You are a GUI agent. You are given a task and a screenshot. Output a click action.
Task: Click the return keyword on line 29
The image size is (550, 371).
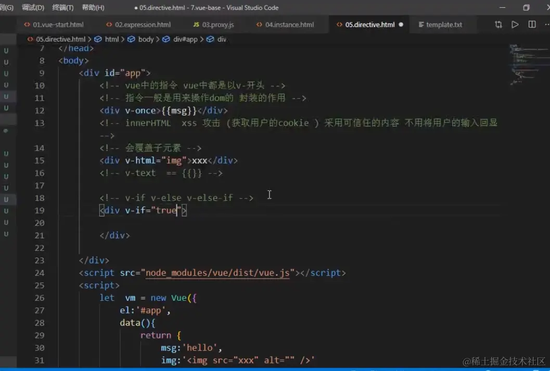click(156, 336)
